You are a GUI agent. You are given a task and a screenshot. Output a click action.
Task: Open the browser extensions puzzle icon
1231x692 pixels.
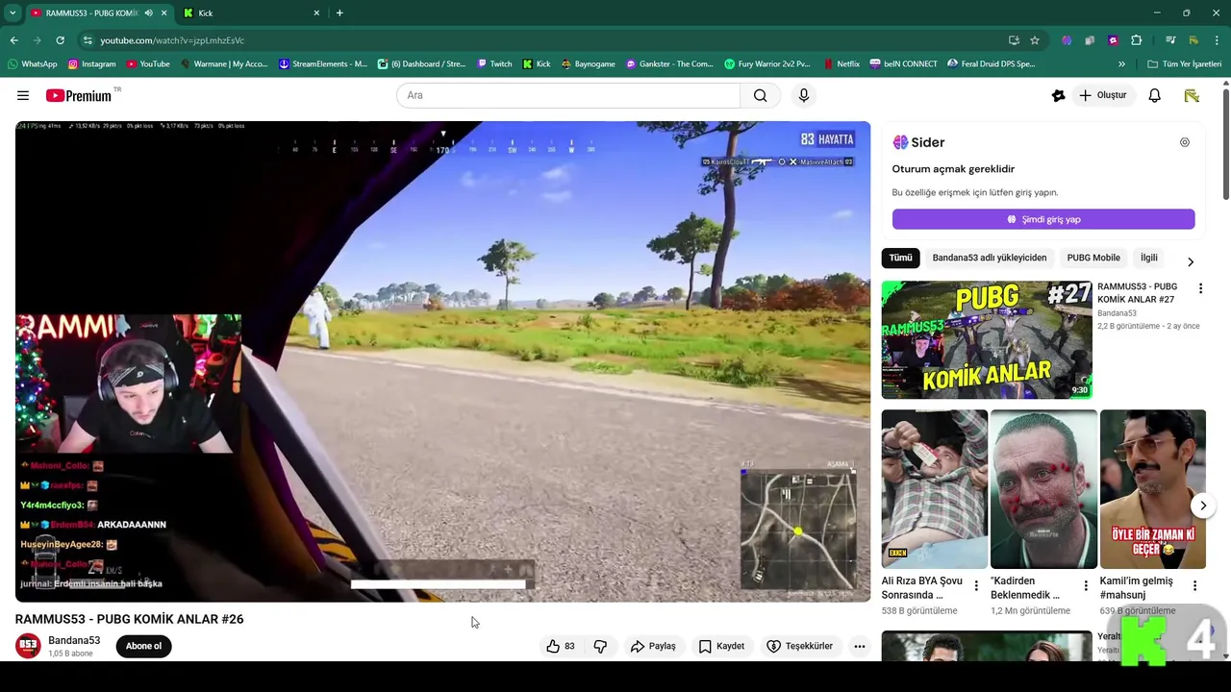pos(1137,40)
